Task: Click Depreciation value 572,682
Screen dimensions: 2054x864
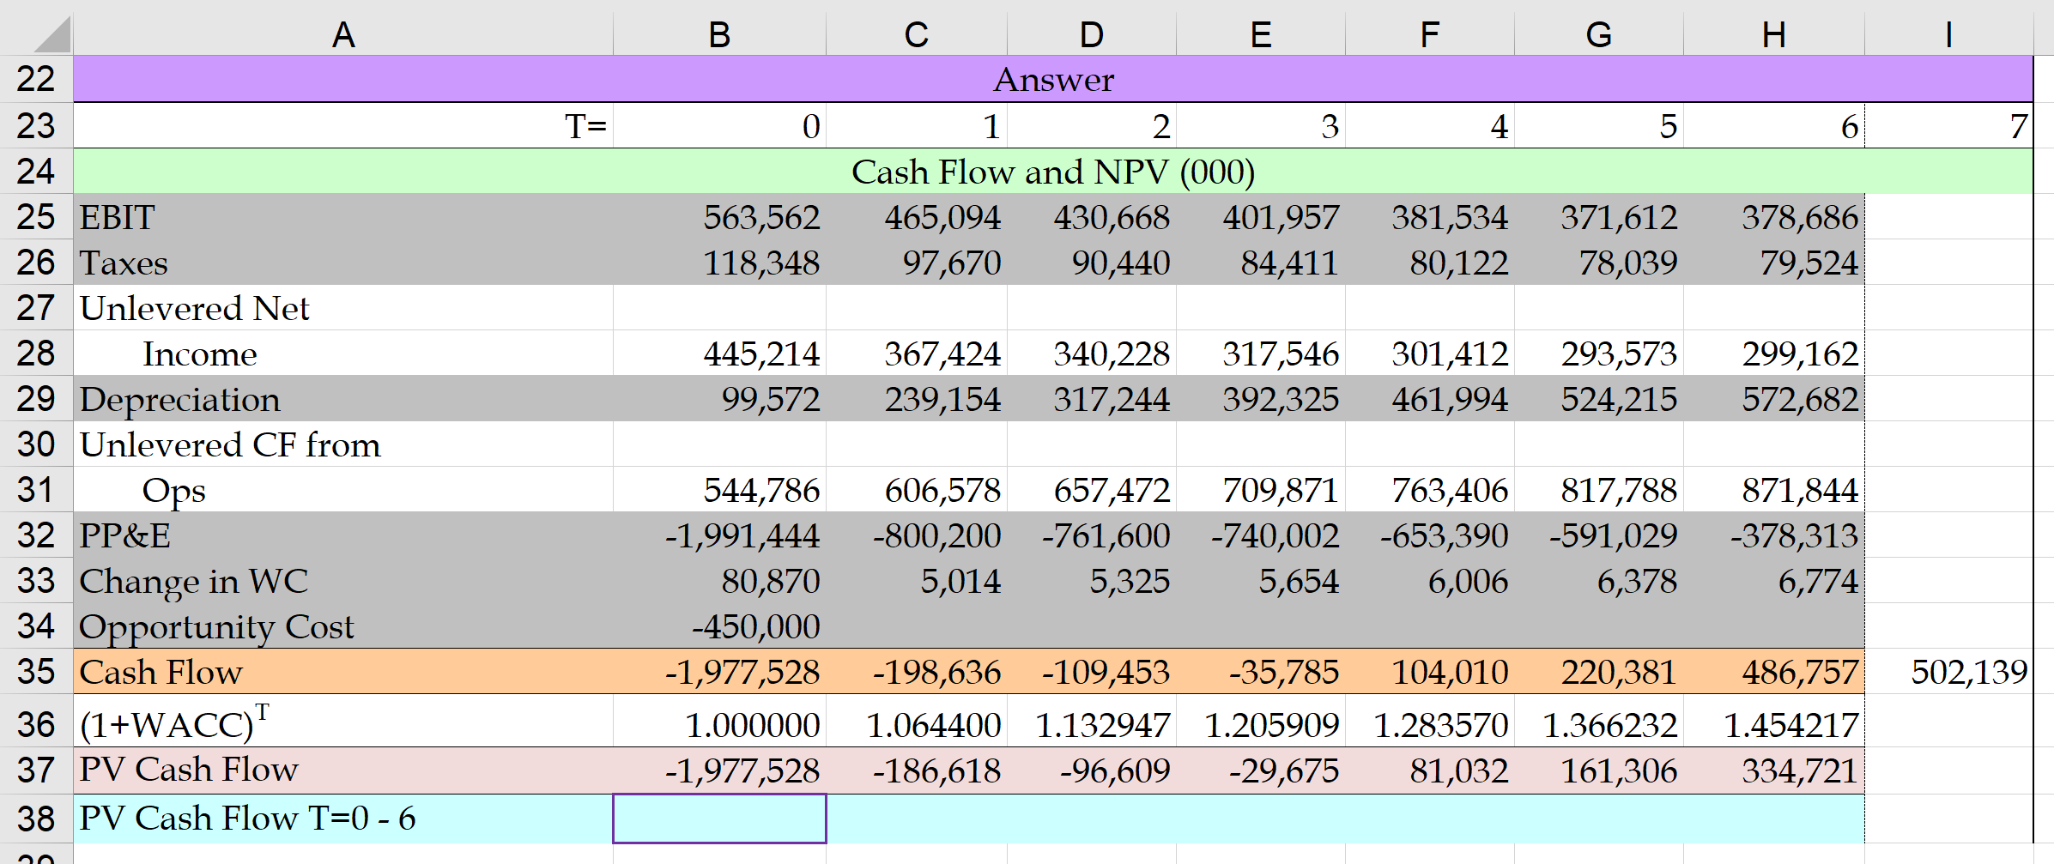Action: pyautogui.click(x=1800, y=399)
